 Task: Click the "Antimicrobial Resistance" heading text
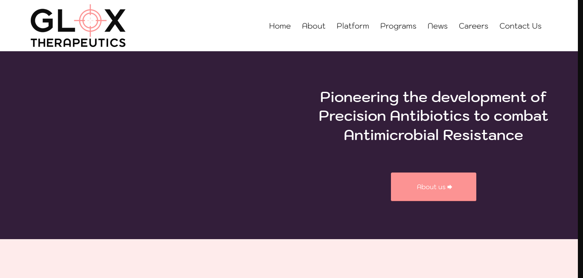tap(433, 135)
